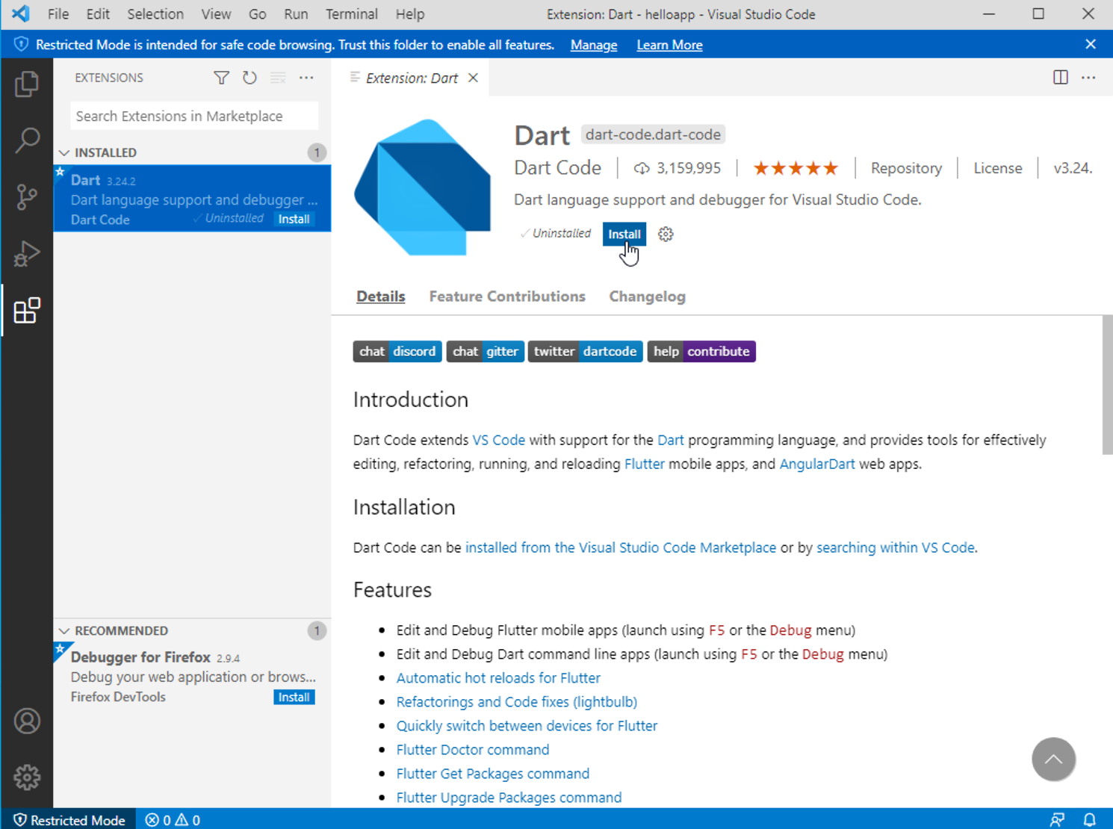Open Flutter Doctor command link

click(x=472, y=749)
